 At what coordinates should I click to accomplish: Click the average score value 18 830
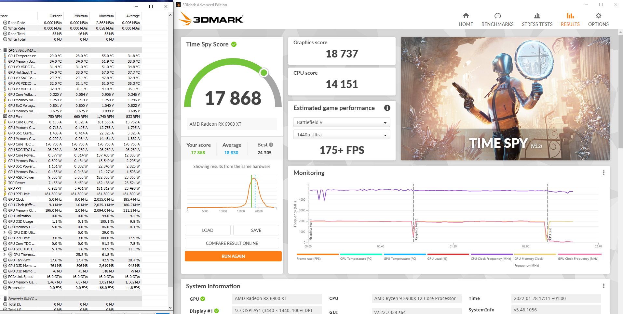pyautogui.click(x=231, y=153)
